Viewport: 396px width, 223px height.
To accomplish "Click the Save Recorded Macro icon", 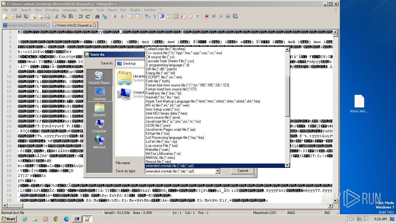I will point(235,16).
